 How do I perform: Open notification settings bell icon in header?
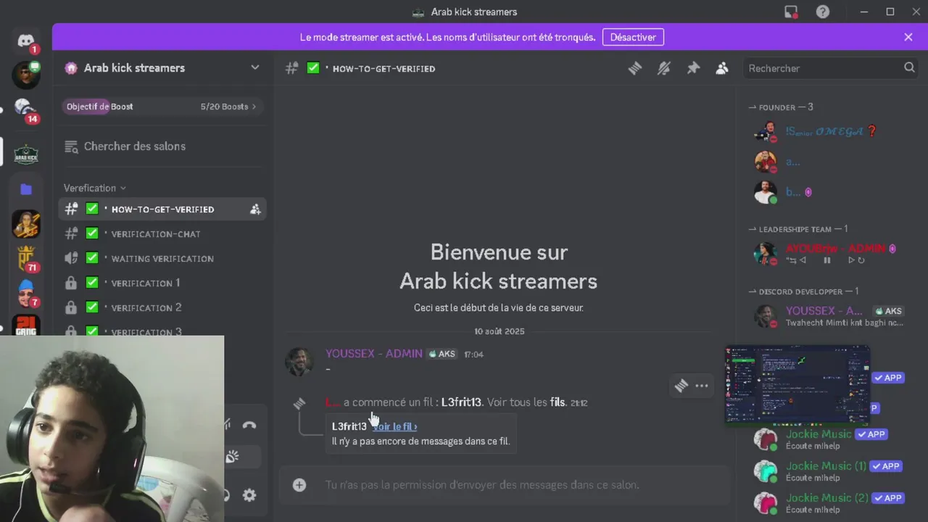coord(664,68)
